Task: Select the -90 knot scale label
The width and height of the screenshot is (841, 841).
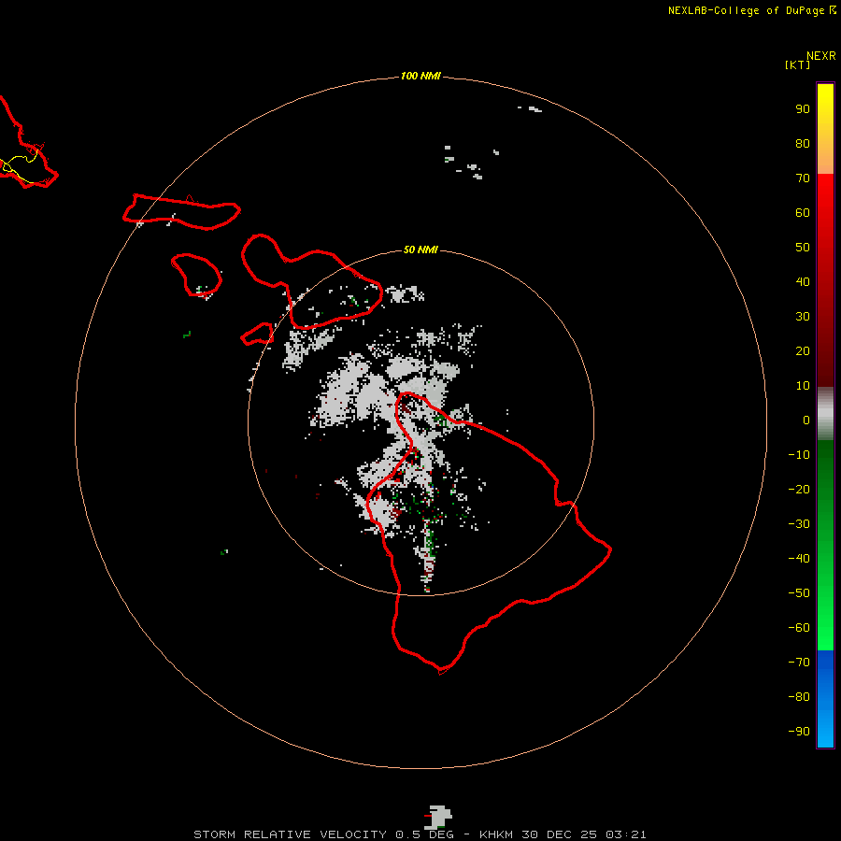Action: (799, 732)
